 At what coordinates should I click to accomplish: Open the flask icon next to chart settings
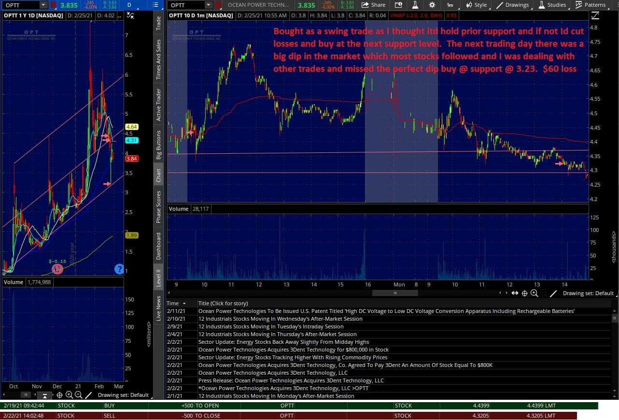coord(415,5)
